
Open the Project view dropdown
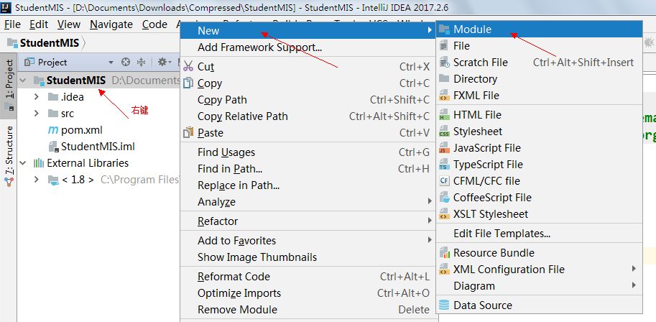pyautogui.click(x=111, y=63)
